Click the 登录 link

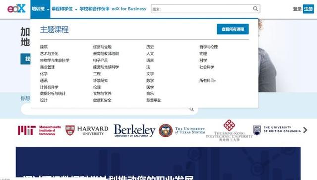click(x=297, y=9)
